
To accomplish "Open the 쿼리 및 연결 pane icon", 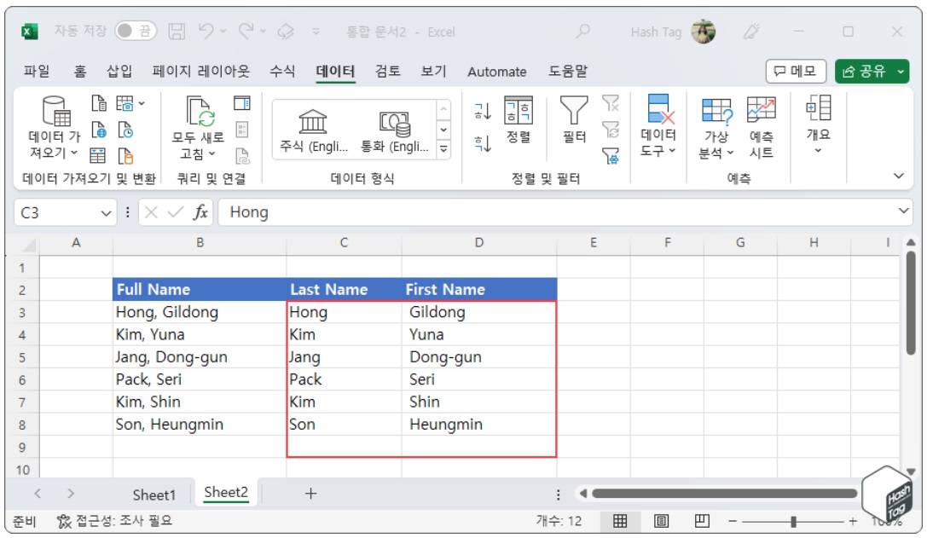I will click(x=242, y=103).
